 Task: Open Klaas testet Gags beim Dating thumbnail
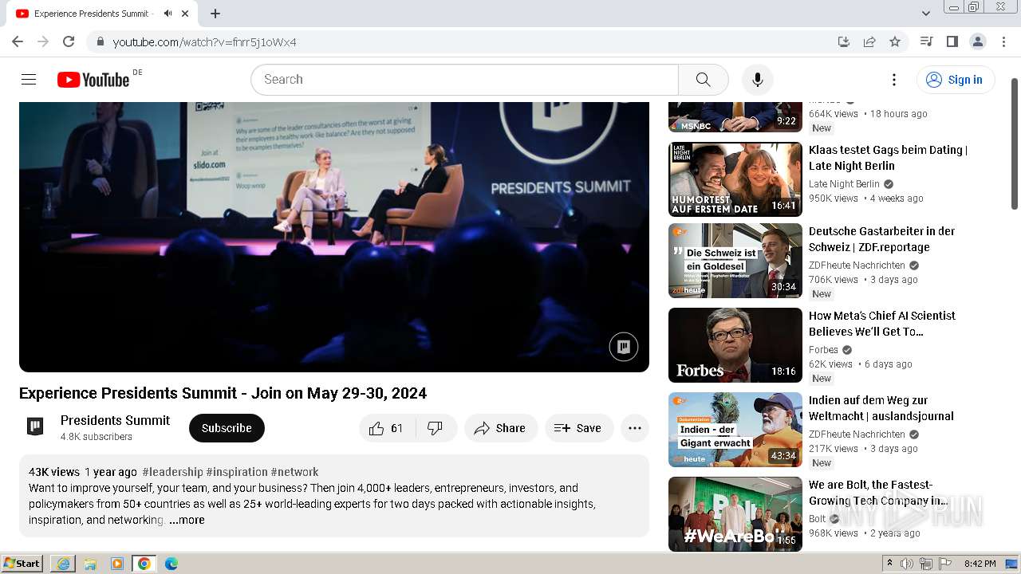735,179
